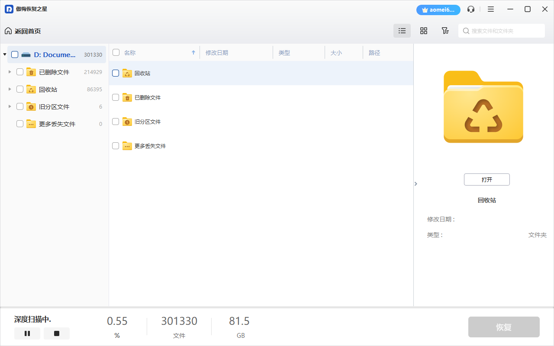Expand the 旧分区文件 tree node
554x346 pixels.
(10, 106)
